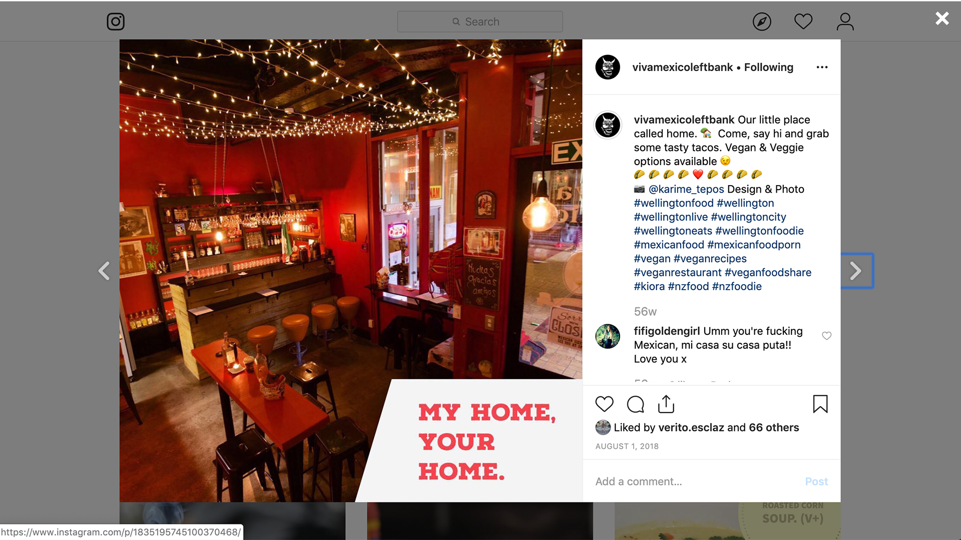Like fifigoldengirl's comment with small heart
The image size is (961, 540).
coord(827,336)
